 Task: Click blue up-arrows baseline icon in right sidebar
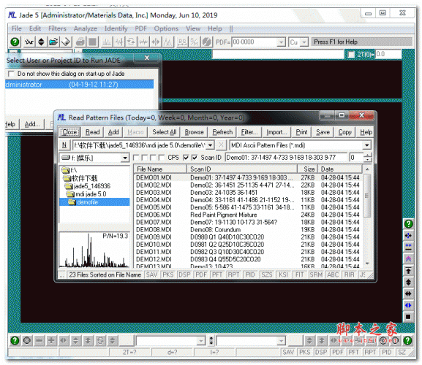[x=409, y=247]
